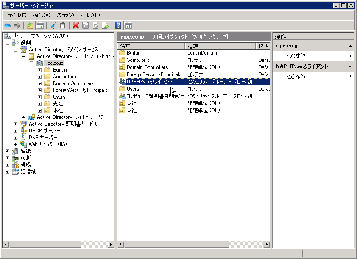Sort by the 名前 column header
This screenshot has width=357, height=259.
151,46
